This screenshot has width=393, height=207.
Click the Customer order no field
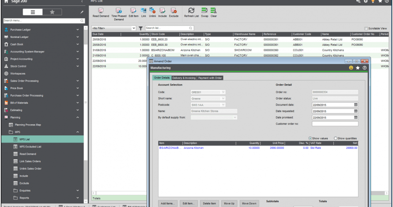(335, 124)
